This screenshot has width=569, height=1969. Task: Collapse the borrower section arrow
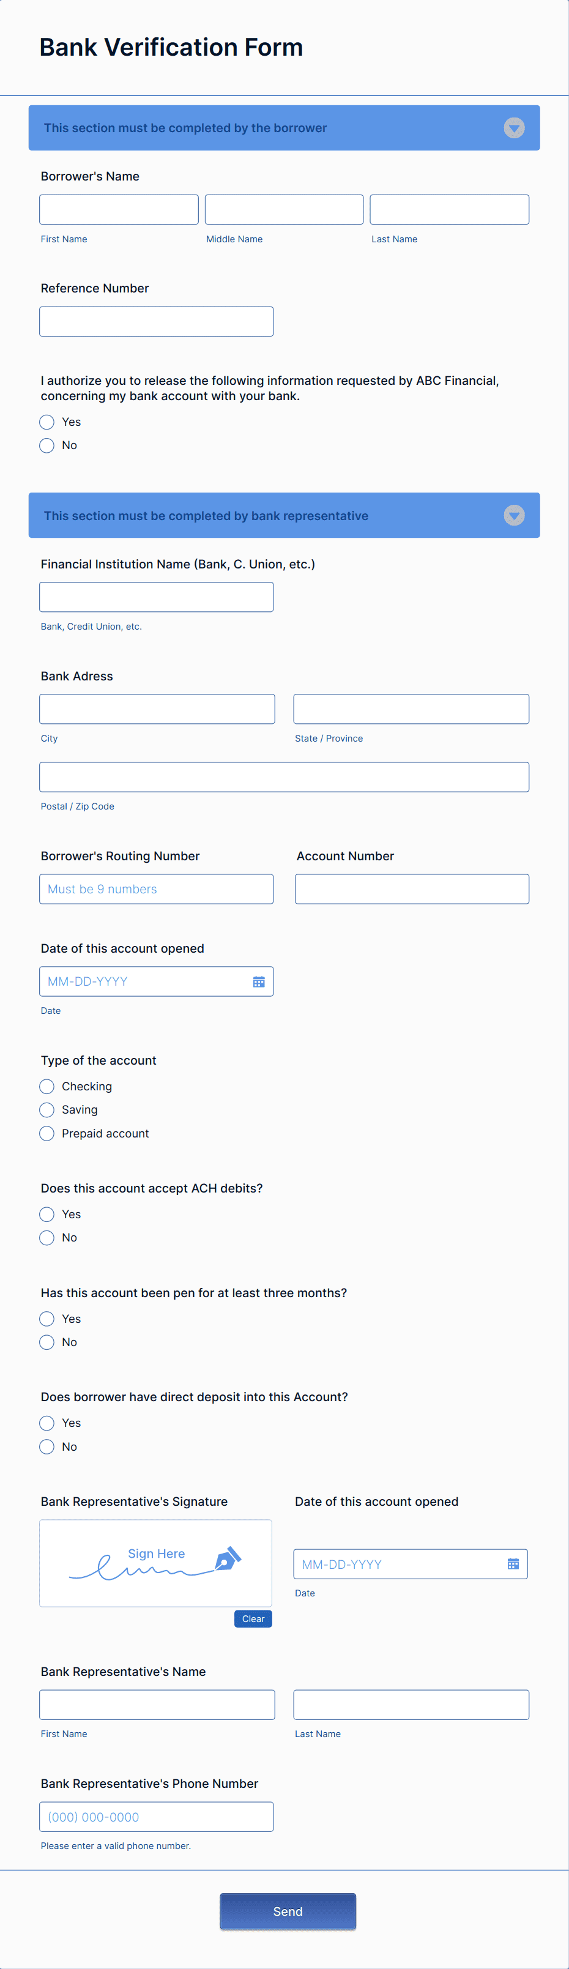tap(514, 128)
